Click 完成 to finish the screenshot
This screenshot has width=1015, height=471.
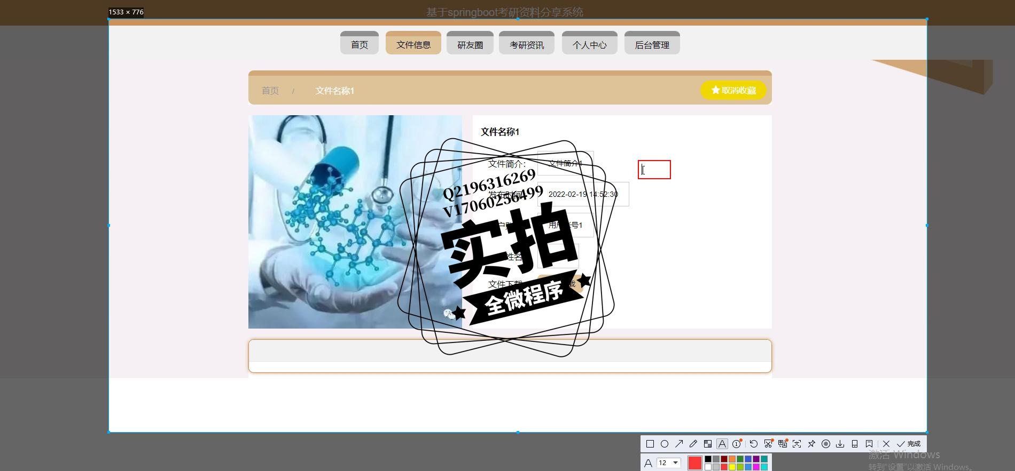(x=909, y=444)
